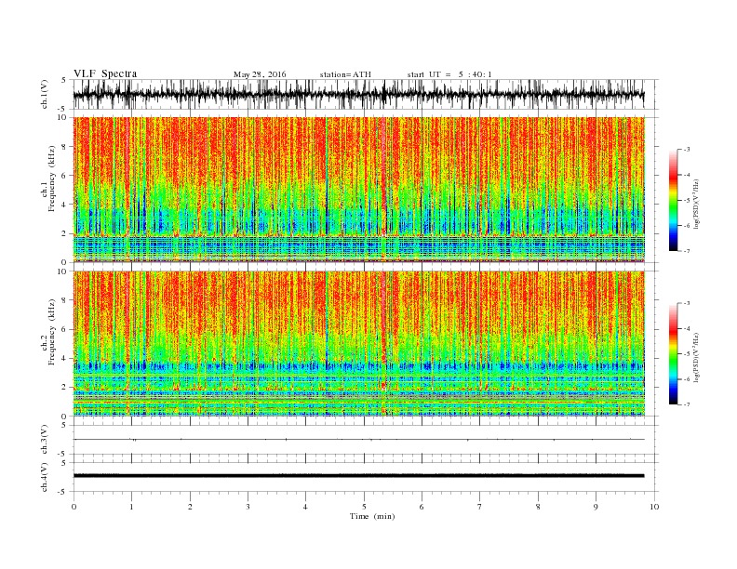This screenshot has height=569, width=737.
Task: Select the 'start UT = 5 :40: 1' text
Action: [x=449, y=74]
